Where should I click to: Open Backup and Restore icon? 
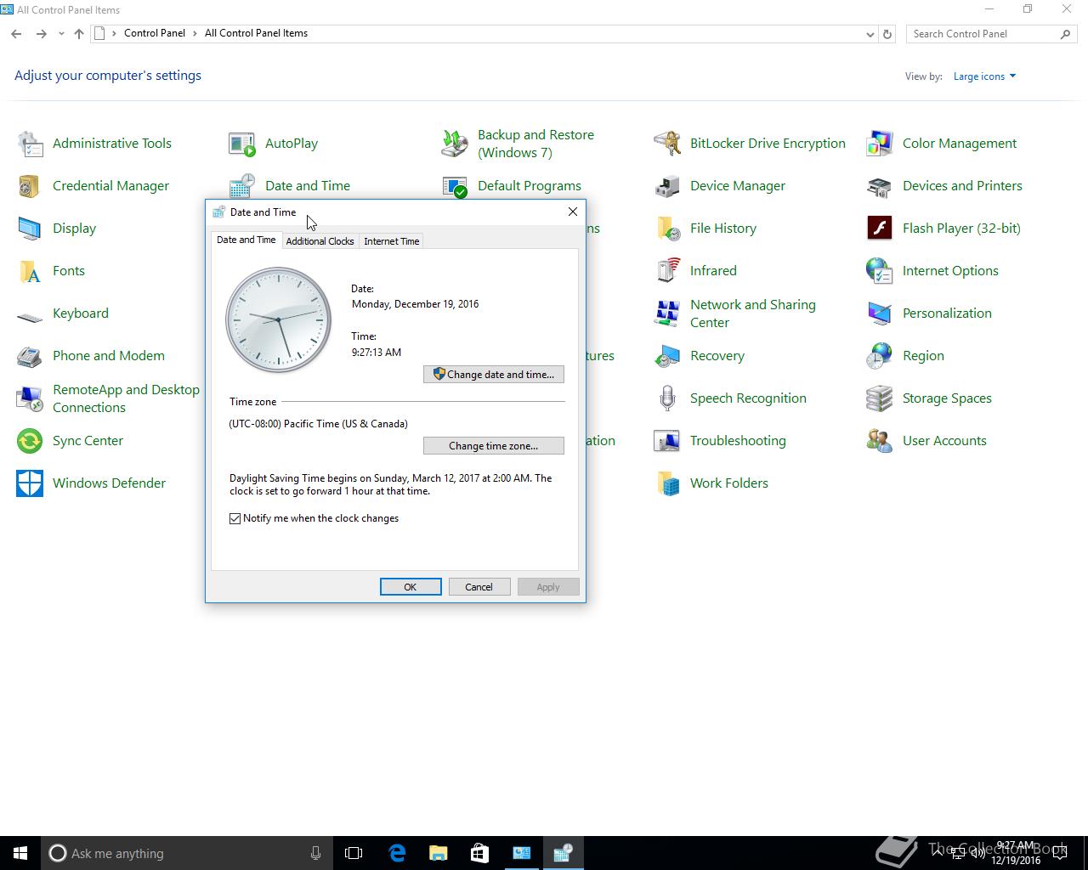coord(455,144)
